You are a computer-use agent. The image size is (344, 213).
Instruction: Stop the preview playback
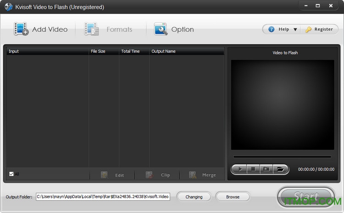pyautogui.click(x=253, y=169)
